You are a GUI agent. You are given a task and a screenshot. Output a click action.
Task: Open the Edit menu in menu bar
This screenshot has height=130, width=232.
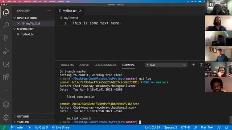point(20,1)
